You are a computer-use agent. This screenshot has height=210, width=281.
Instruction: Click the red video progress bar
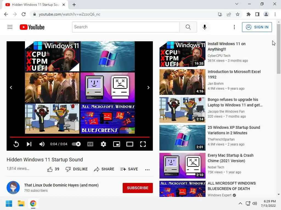point(80,137)
